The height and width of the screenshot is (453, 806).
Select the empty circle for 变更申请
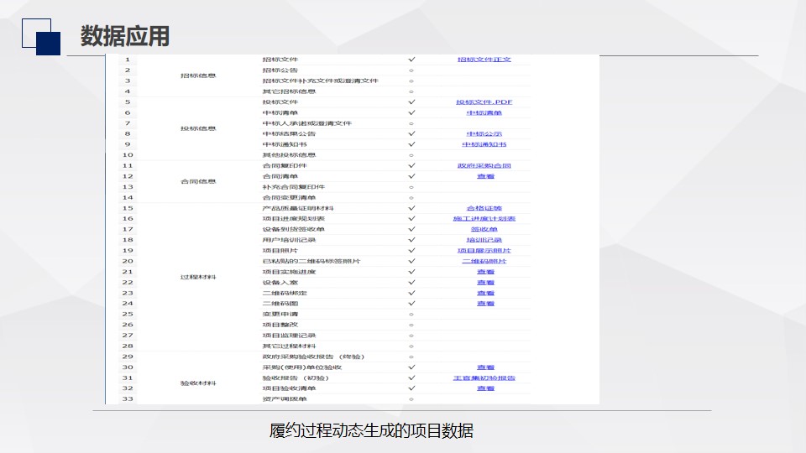(x=411, y=315)
